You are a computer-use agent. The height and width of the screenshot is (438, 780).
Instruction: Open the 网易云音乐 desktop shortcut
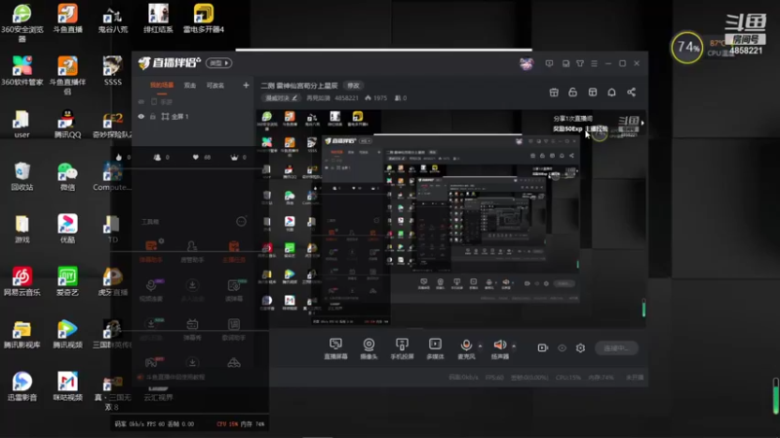tap(21, 281)
